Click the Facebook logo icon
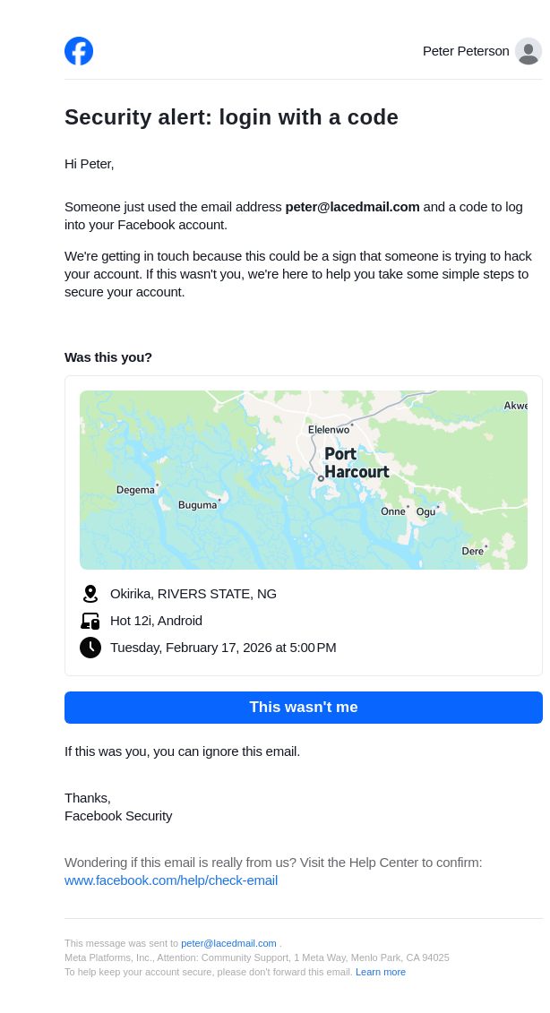 (79, 51)
